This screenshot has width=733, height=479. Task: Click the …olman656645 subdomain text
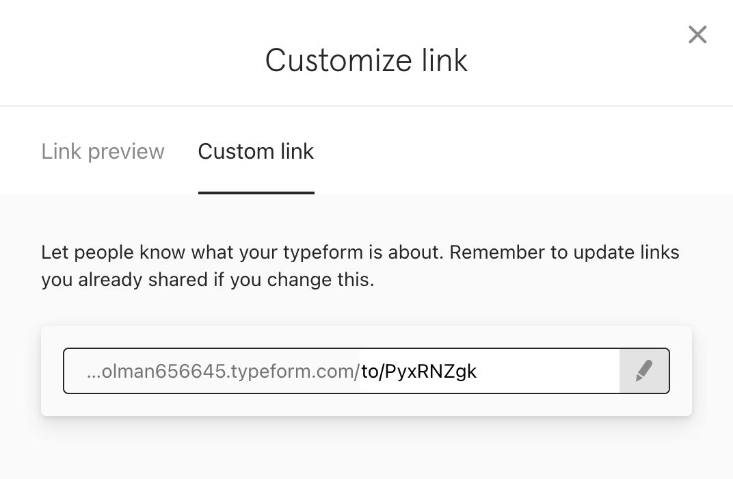pos(157,372)
